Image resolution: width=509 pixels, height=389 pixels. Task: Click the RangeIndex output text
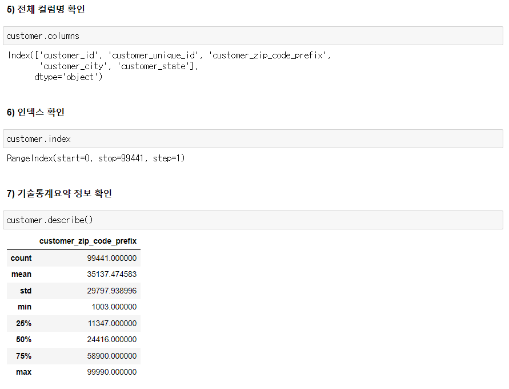(x=96, y=158)
